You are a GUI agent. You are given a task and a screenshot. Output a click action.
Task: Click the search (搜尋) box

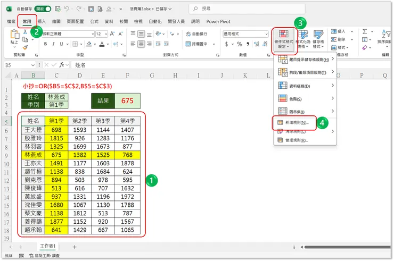pos(247,9)
